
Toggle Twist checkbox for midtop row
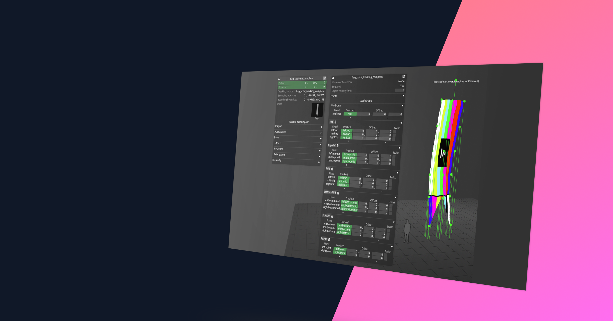pos(394,135)
